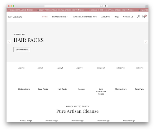Click the first Product image placeholder
Screen dimensions: 155x131
pyautogui.click(x=26, y=120)
